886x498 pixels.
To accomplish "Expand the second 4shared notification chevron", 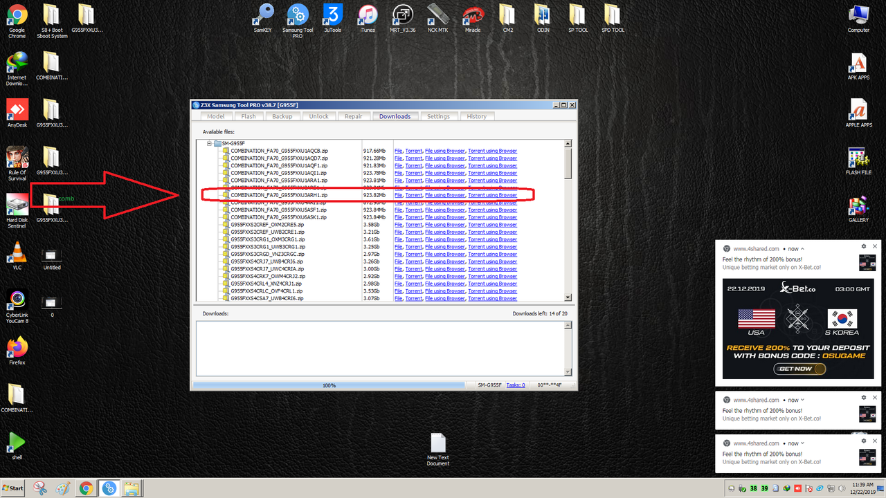I will pos(802,400).
